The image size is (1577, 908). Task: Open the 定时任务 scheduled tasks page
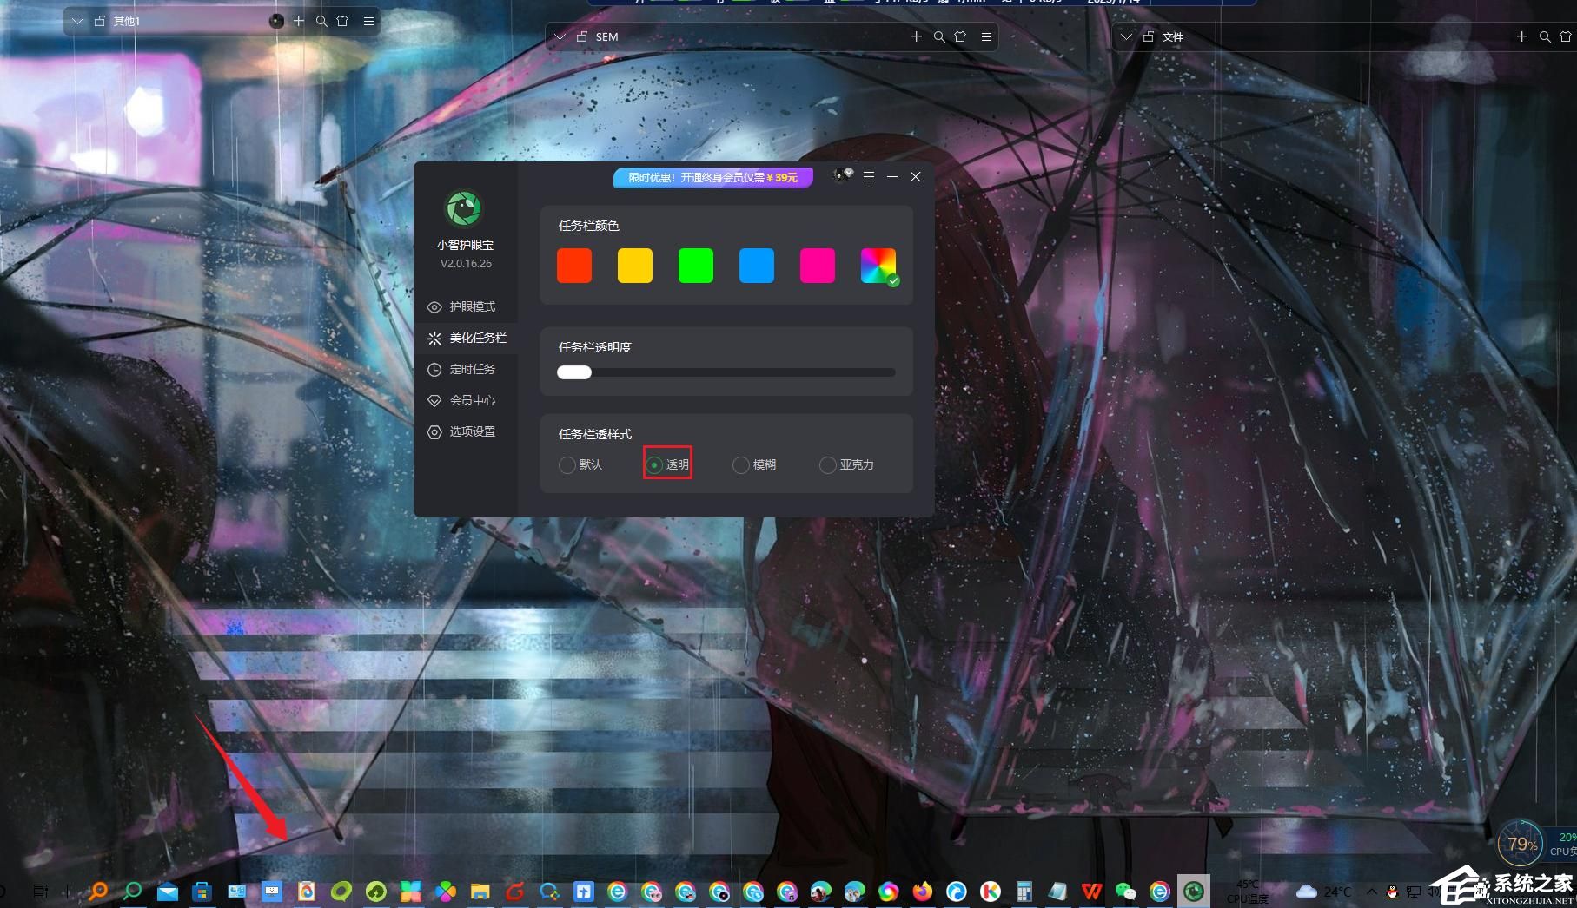465,369
